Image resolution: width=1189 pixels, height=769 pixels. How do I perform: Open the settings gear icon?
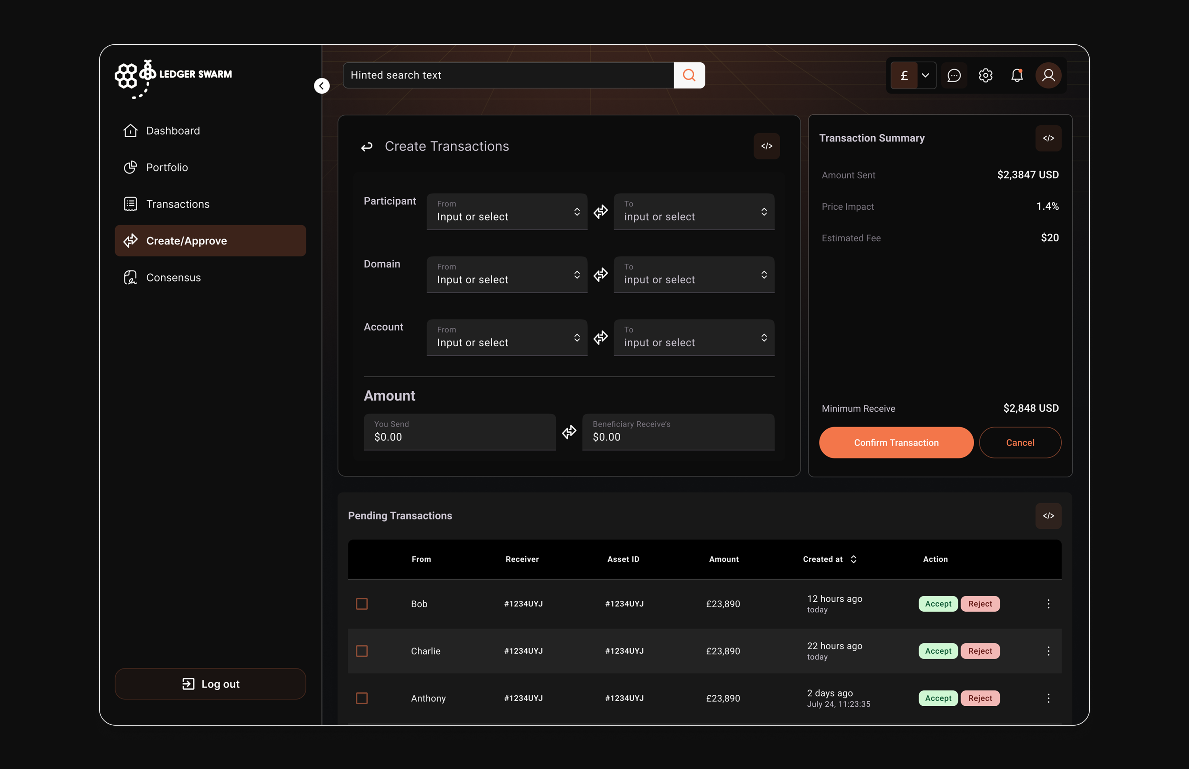point(985,75)
